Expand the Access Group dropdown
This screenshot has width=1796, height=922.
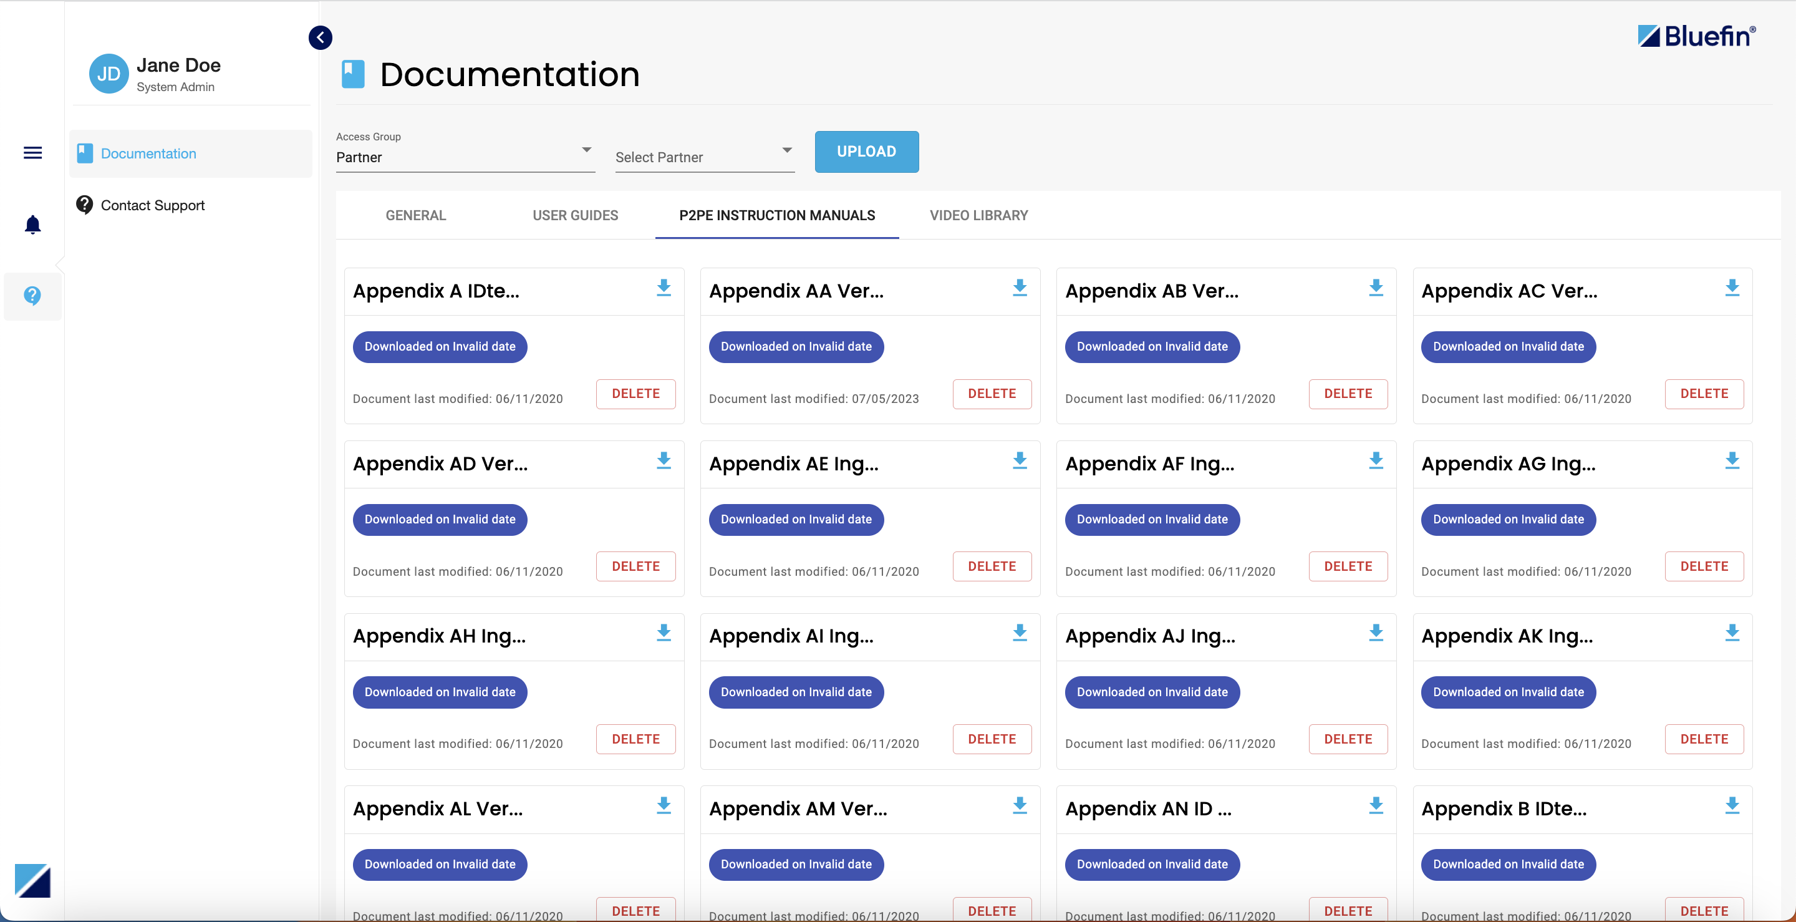(x=465, y=157)
